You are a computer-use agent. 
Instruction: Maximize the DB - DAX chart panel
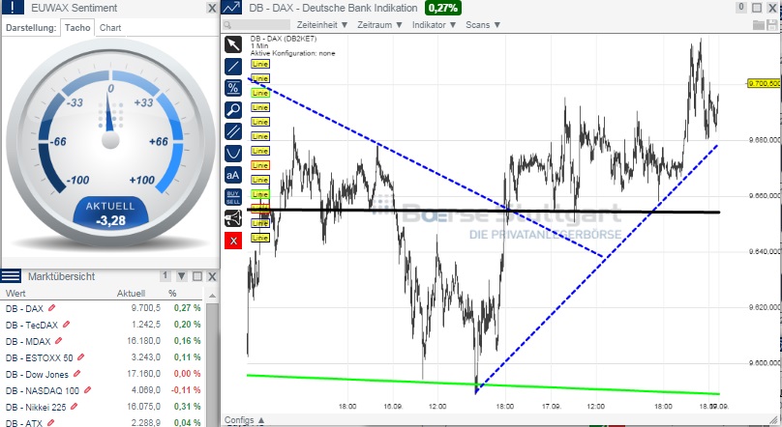coord(757,8)
